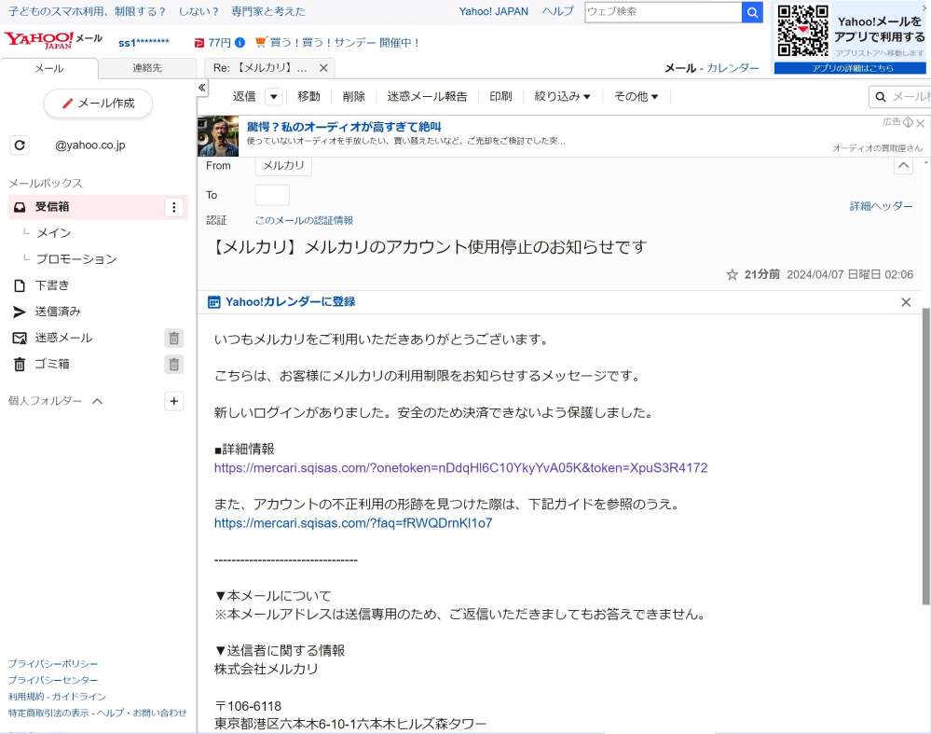This screenshot has width=931, height=734.
Task: Collapse the sidebar with the double-chevron icon
Action: point(202,88)
